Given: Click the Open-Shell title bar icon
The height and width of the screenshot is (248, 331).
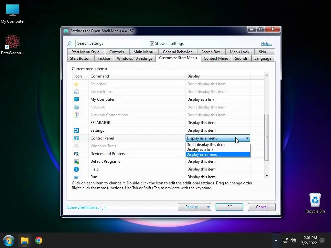Looking at the screenshot, I should (x=66, y=31).
